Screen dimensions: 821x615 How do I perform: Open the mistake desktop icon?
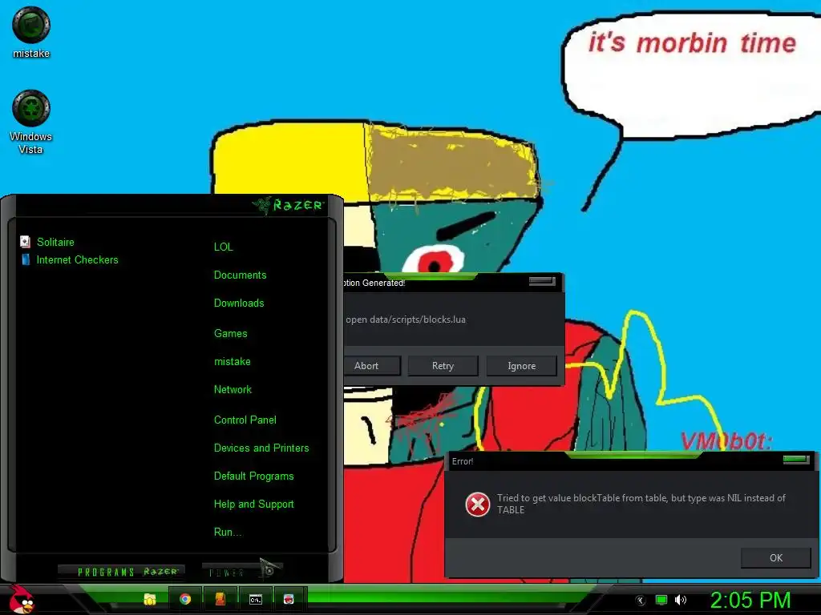point(31,31)
